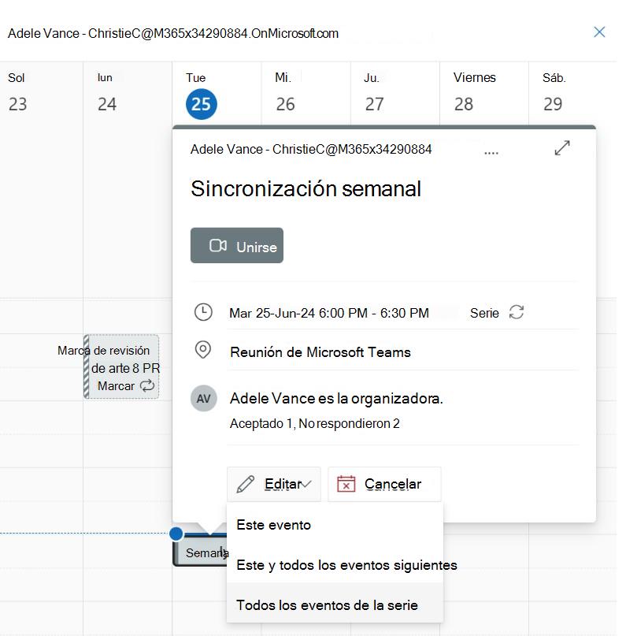
Task: Click the Semanal event block on Tuesday
Action: click(x=200, y=550)
